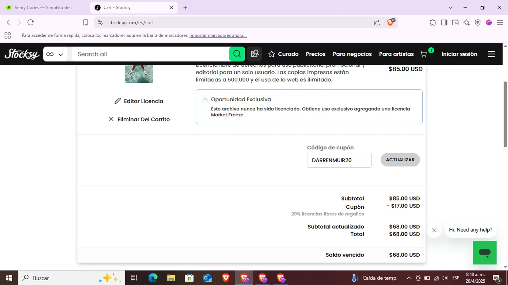Open Brave Shields icon
This screenshot has height=285, width=508.
[391, 22]
